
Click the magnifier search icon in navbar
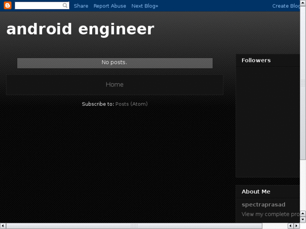click(x=65, y=5)
